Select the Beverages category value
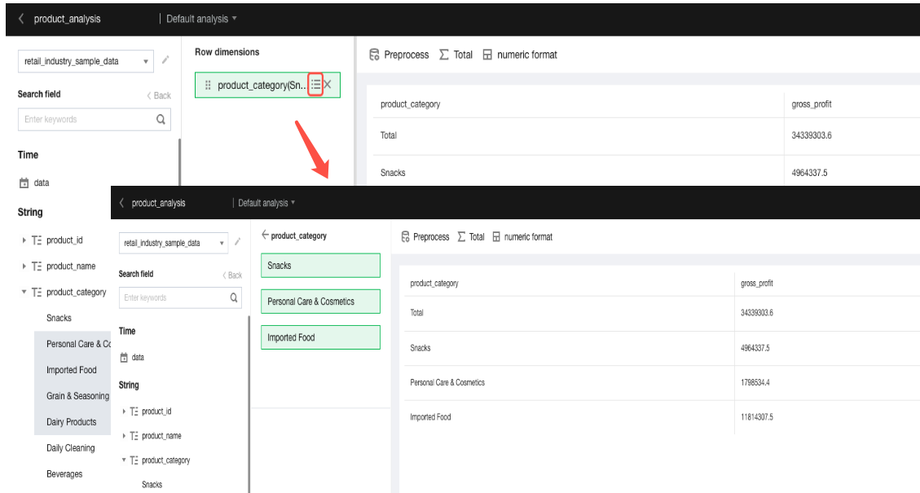920x493 pixels. coord(64,474)
